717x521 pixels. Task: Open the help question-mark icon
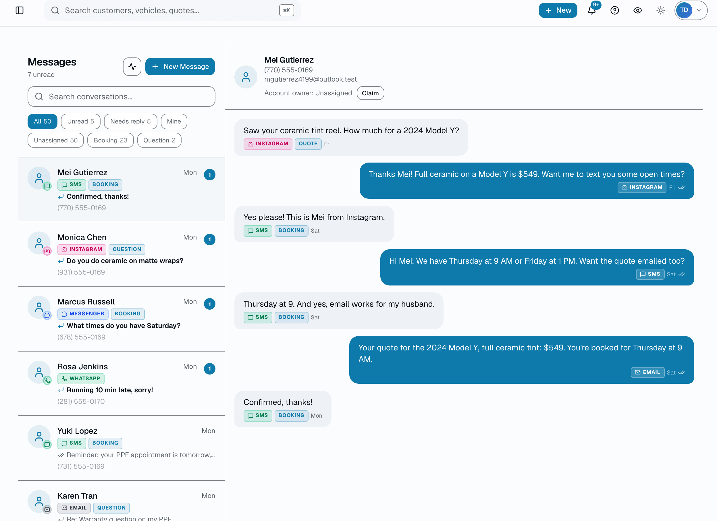614,10
